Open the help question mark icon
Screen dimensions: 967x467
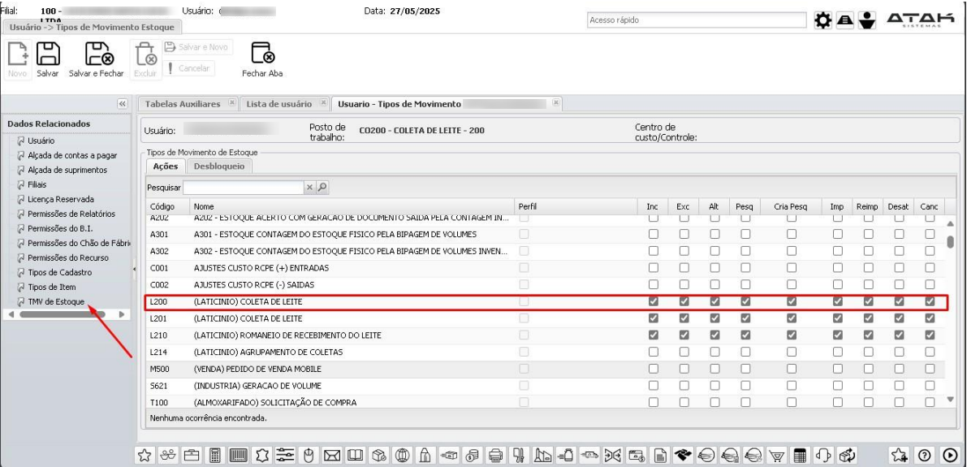(x=924, y=456)
